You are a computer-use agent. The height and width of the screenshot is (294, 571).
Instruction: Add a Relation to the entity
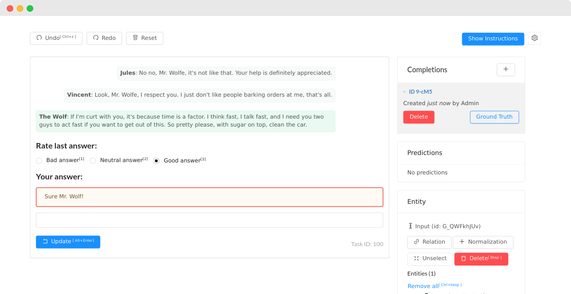point(429,242)
